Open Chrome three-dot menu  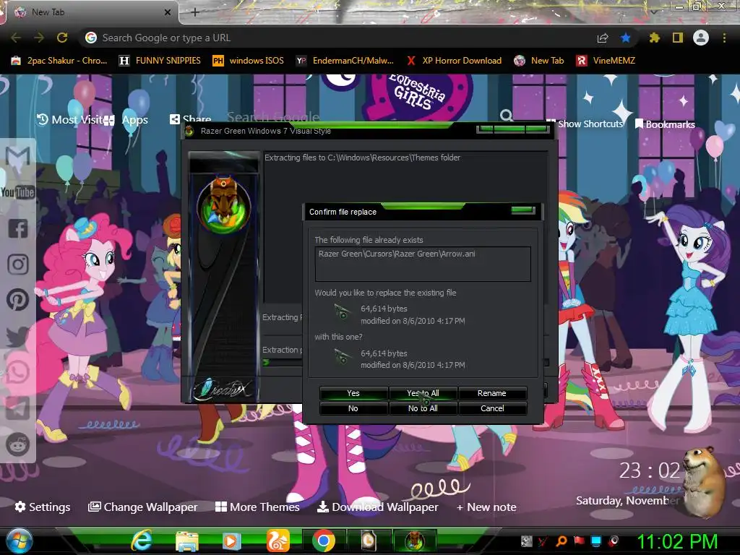(724, 38)
